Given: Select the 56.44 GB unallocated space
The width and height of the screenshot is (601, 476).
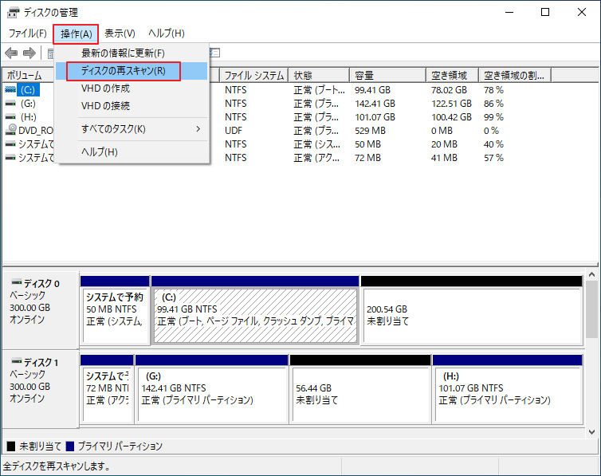Looking at the screenshot, I should [360, 395].
